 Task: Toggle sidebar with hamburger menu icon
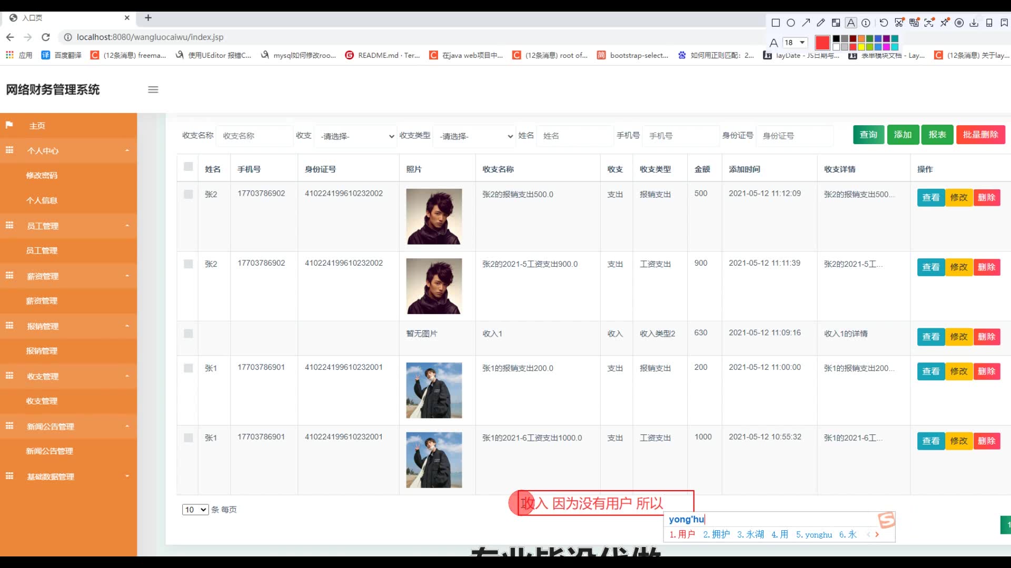click(x=153, y=89)
